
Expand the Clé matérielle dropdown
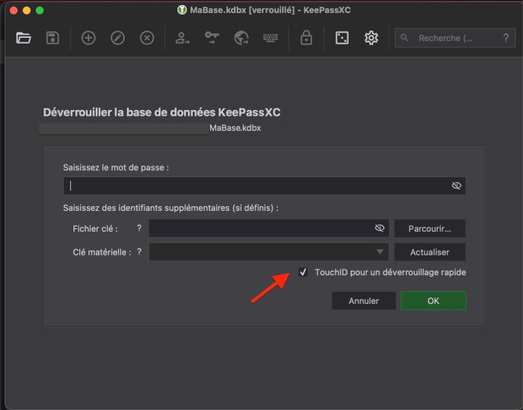click(x=380, y=252)
